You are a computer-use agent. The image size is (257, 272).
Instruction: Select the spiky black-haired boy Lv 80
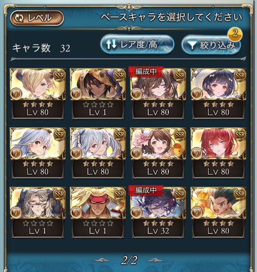coord(218,213)
